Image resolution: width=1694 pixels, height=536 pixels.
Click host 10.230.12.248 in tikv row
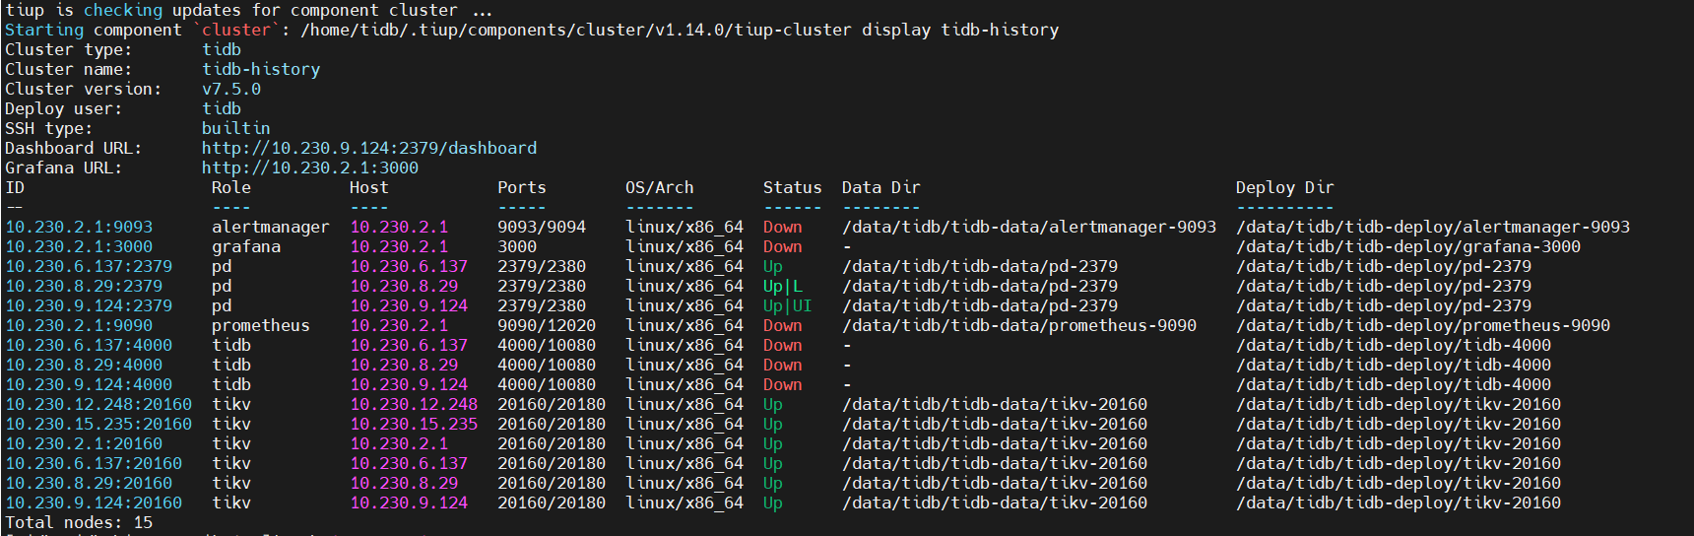414,404
